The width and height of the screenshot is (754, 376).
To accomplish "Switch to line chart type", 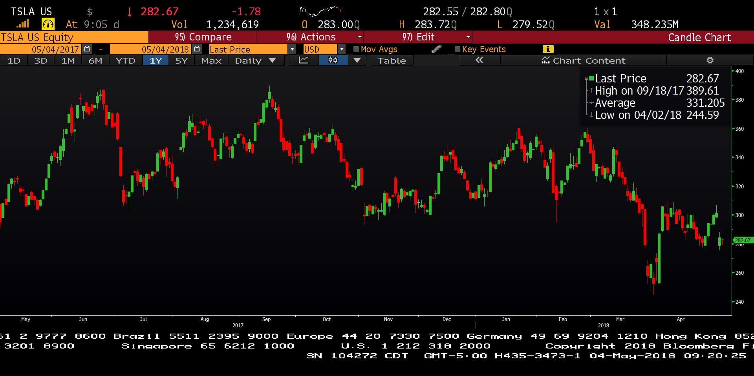I will pyautogui.click(x=304, y=60).
